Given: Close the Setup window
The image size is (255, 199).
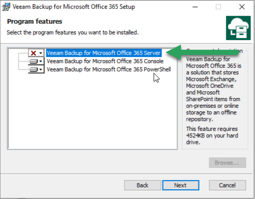Looking at the screenshot, I should [x=242, y=7].
